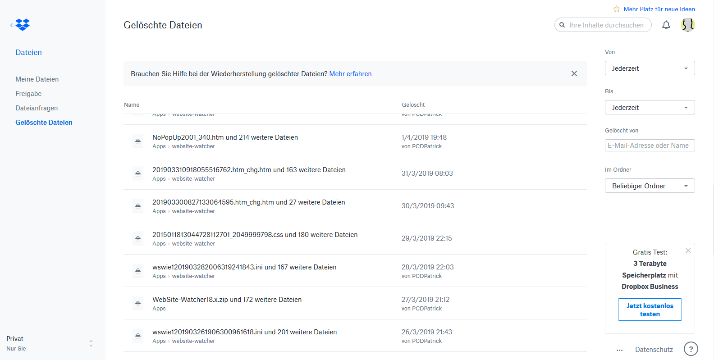Close the Gratis Test promo card
Viewport: 714px width, 360px height.
pyautogui.click(x=688, y=251)
